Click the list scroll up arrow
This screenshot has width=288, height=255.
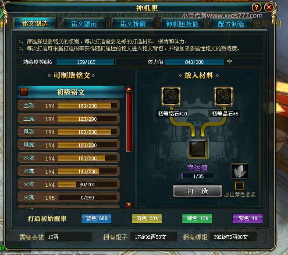[129, 89]
